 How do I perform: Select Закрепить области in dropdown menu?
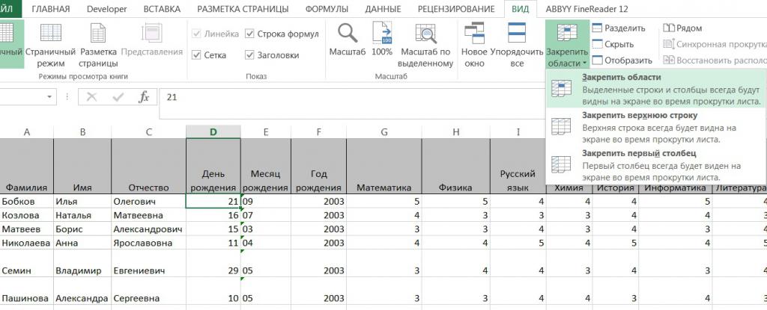(x=655, y=88)
